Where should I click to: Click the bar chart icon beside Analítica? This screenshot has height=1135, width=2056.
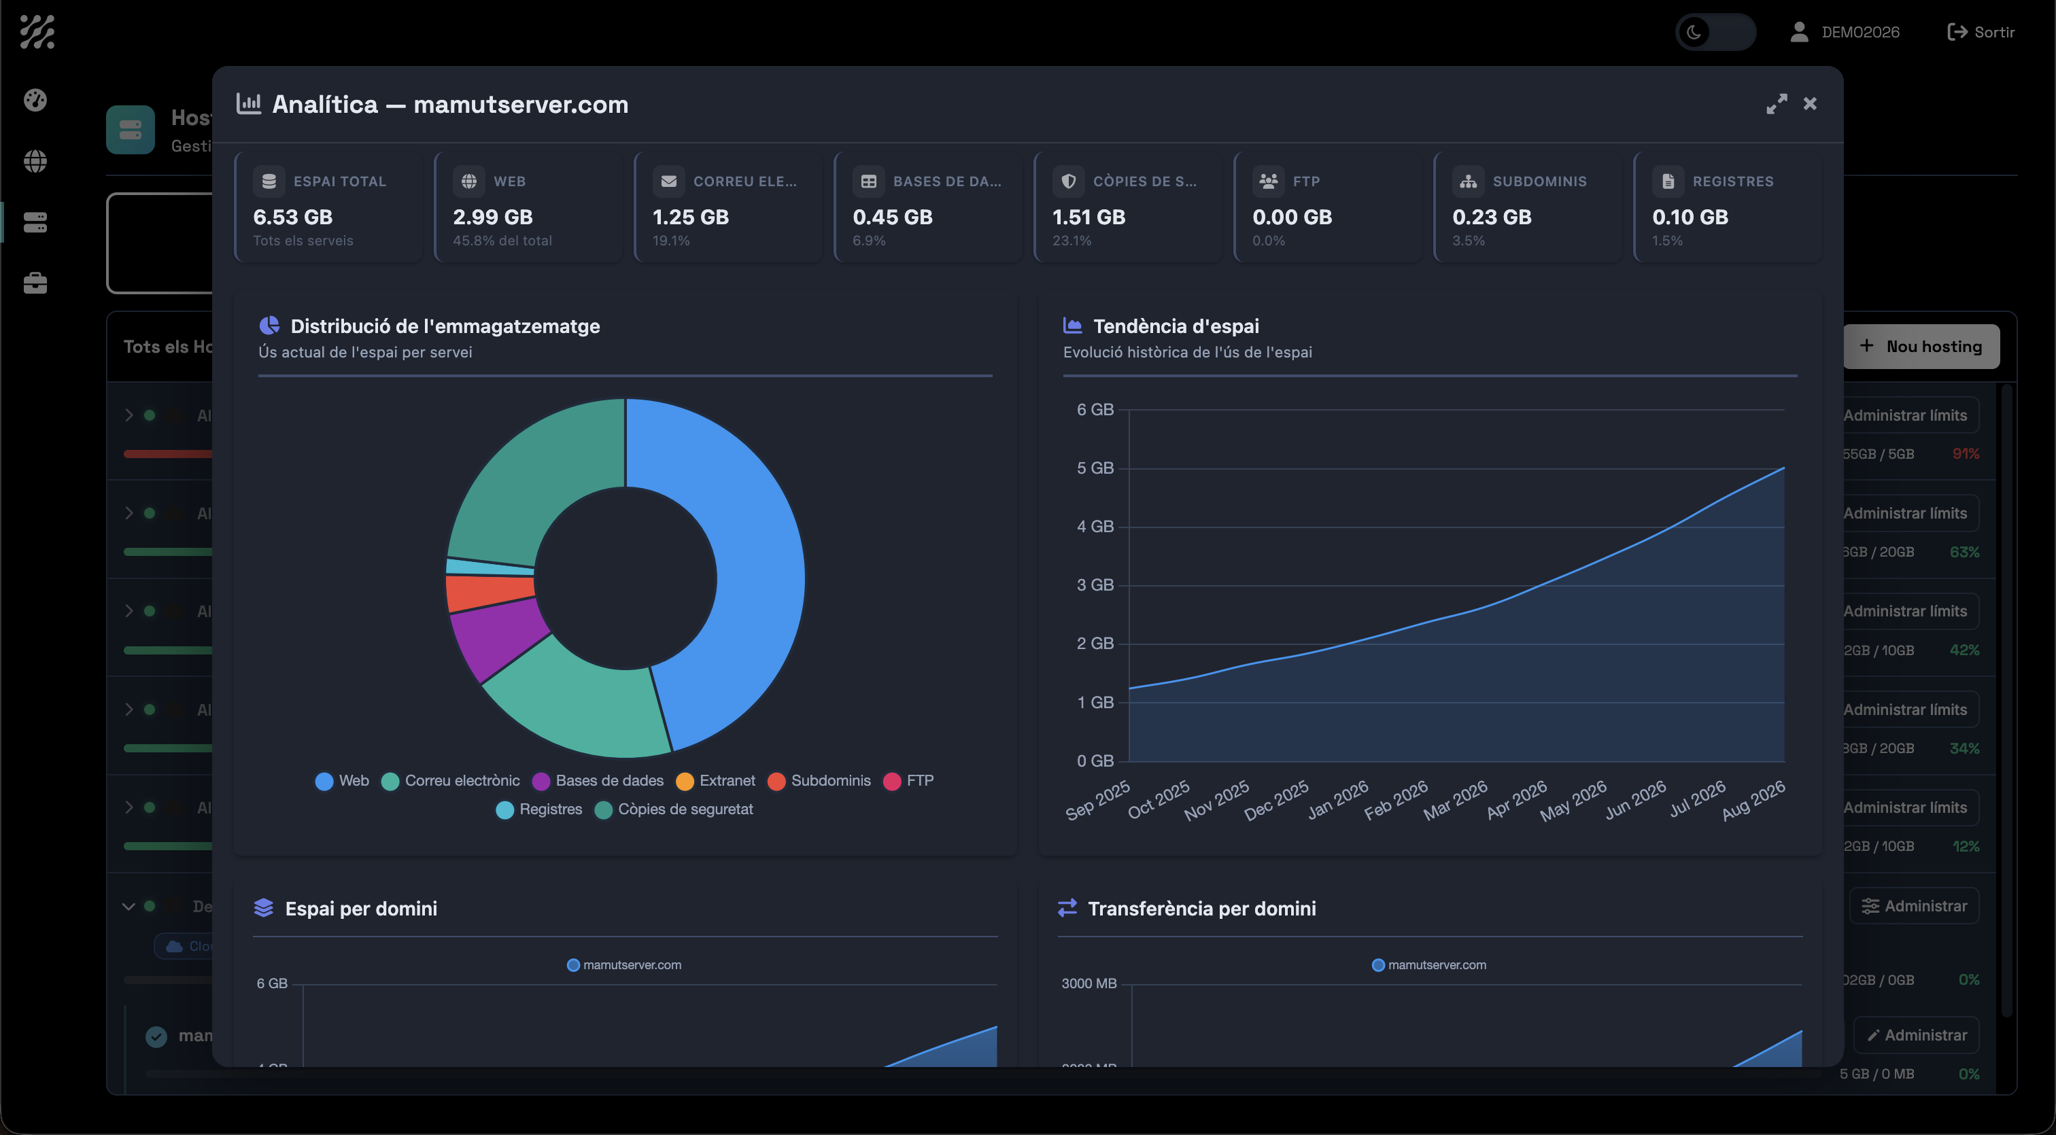[x=249, y=104]
